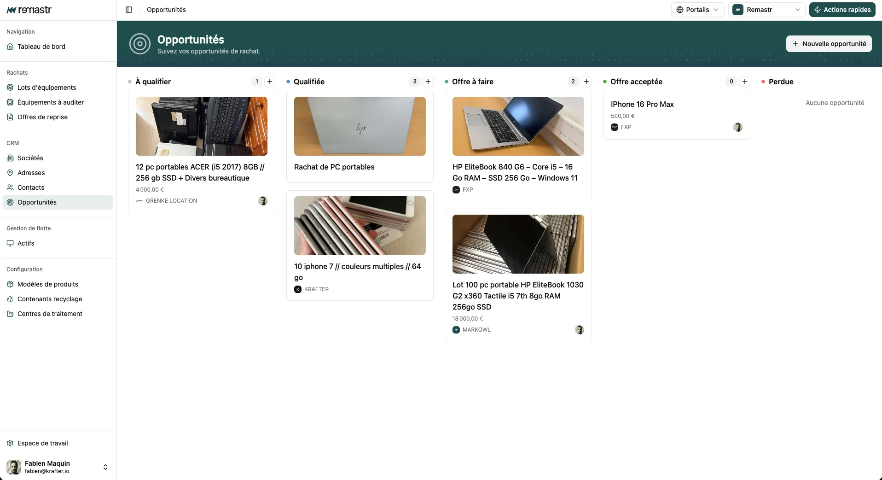
Task: Add opportunity to the "À qualifier" column
Action: [x=270, y=82]
